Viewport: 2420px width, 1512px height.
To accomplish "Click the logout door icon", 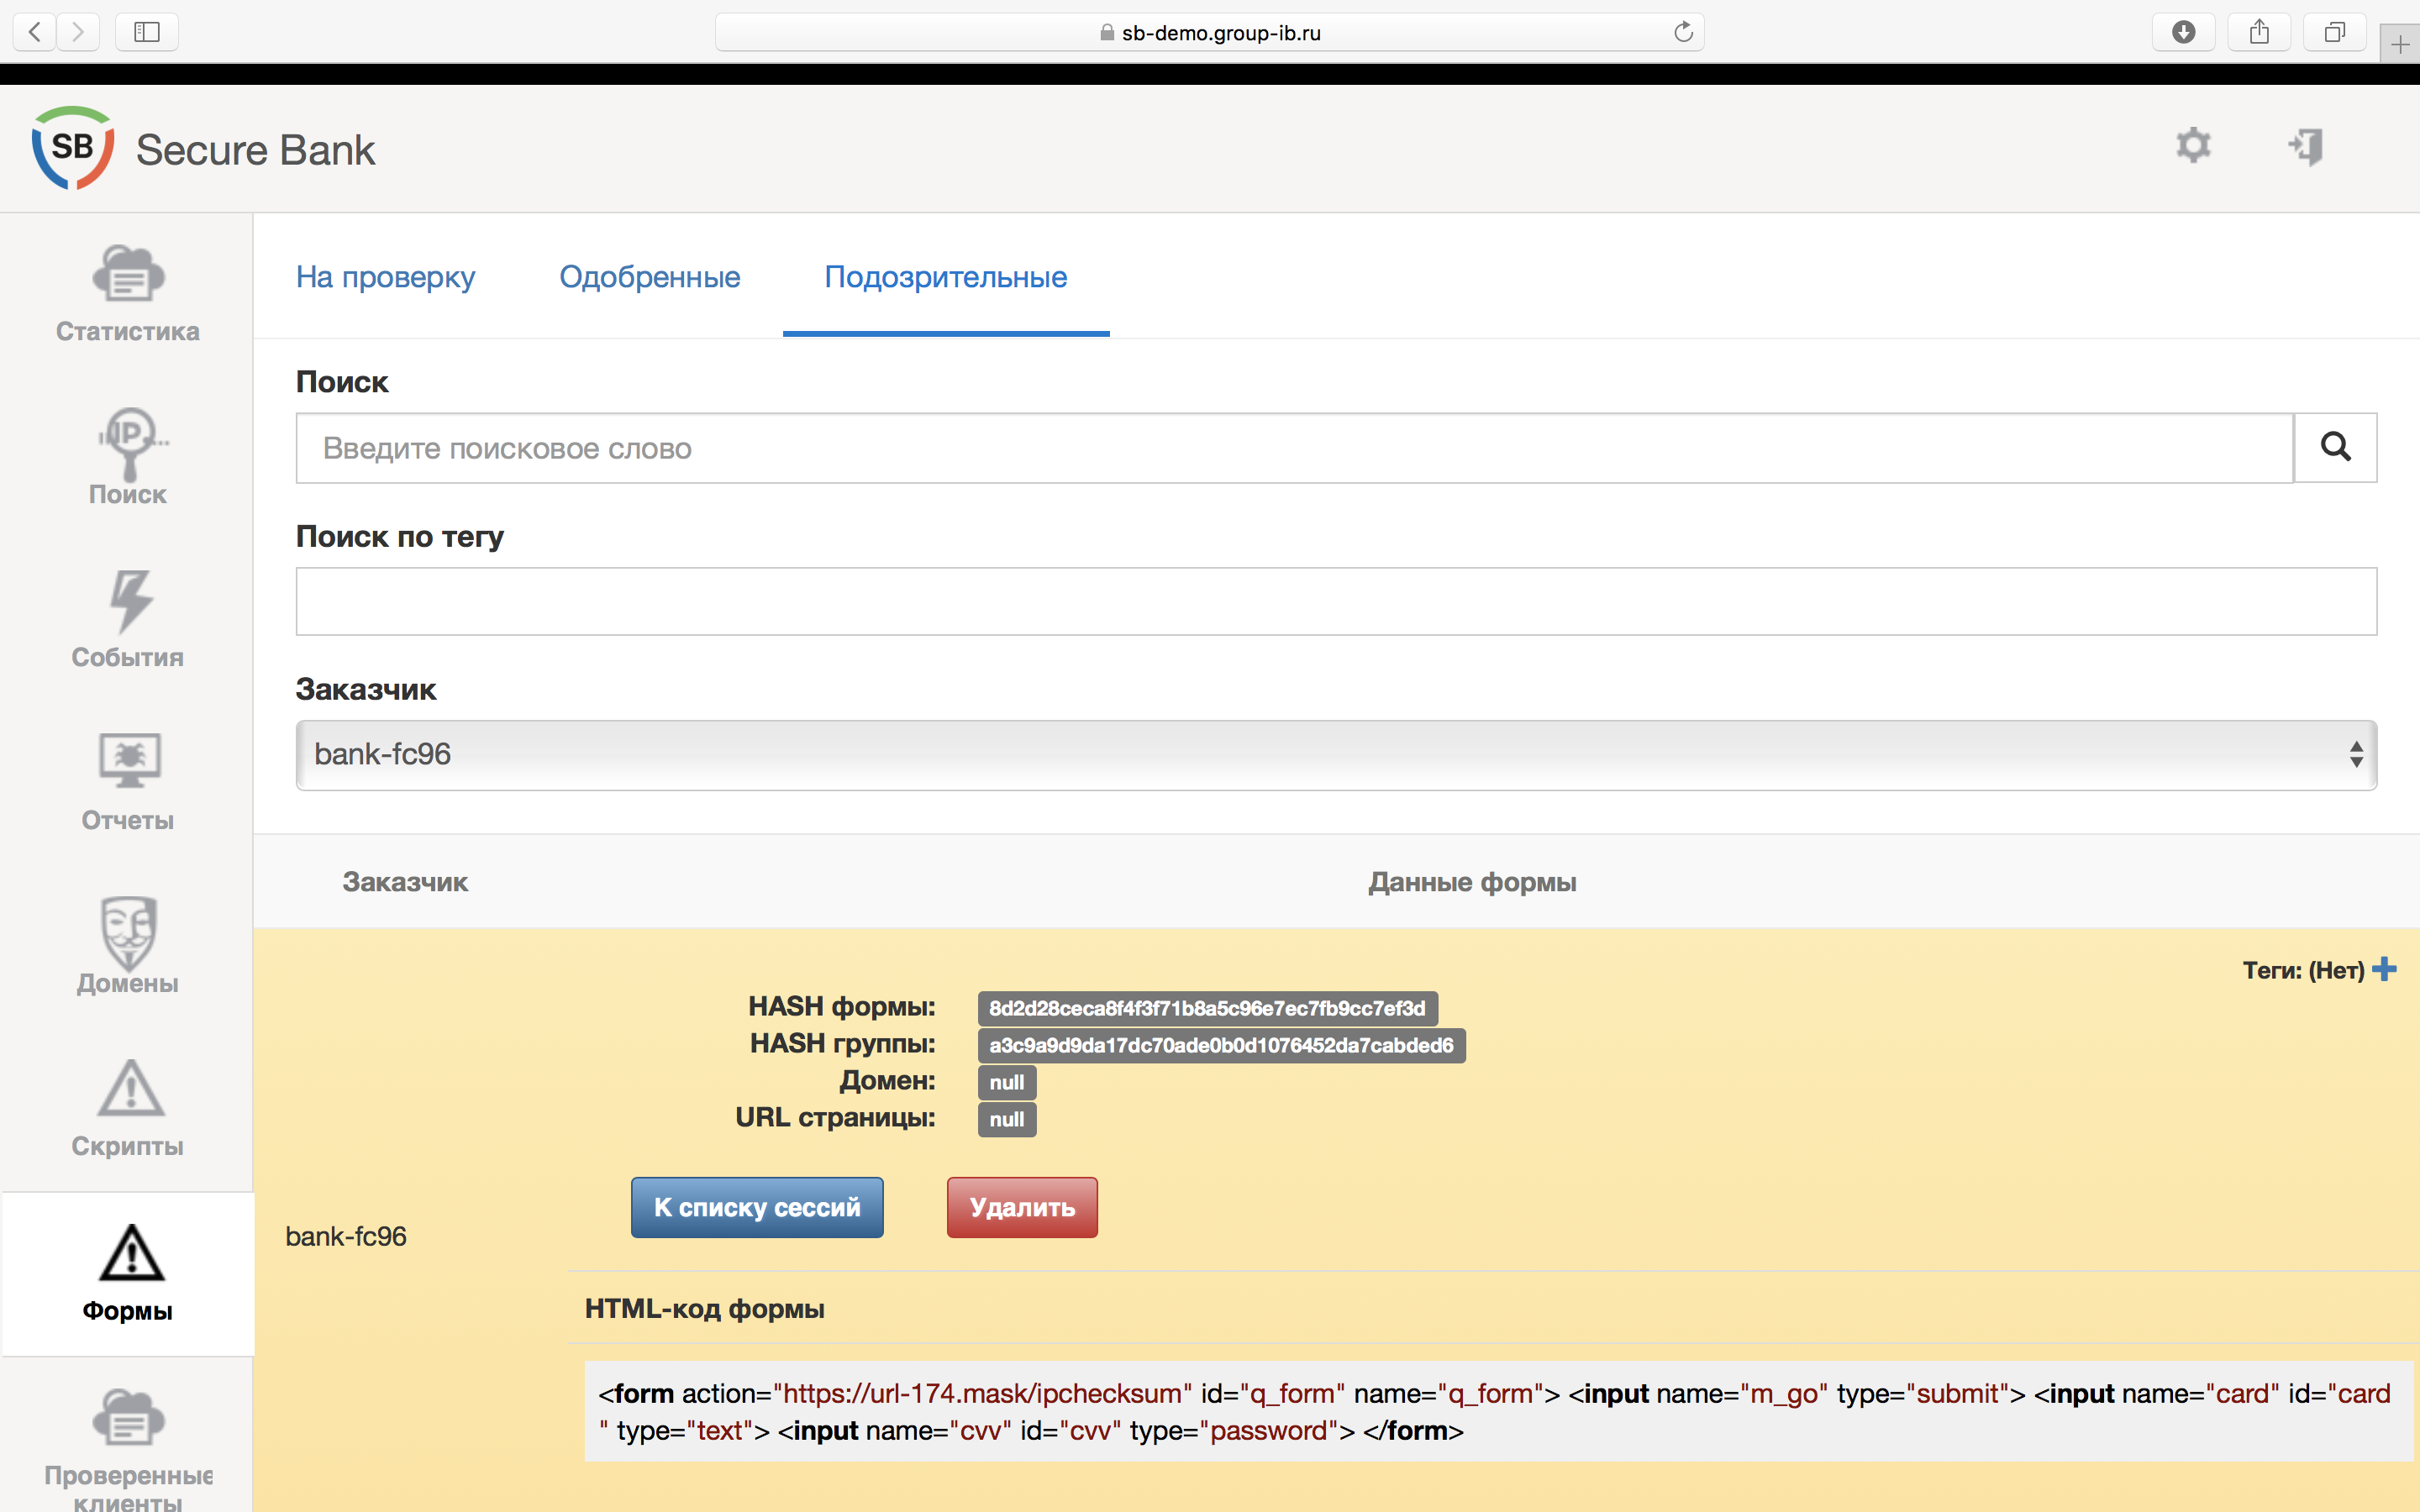I will [x=2306, y=146].
